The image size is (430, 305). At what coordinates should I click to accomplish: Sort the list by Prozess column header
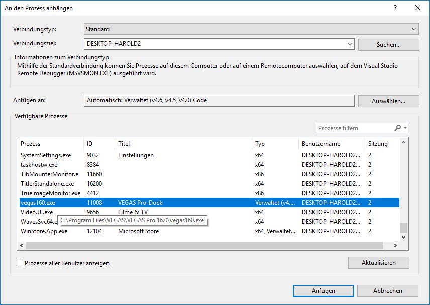coord(49,144)
